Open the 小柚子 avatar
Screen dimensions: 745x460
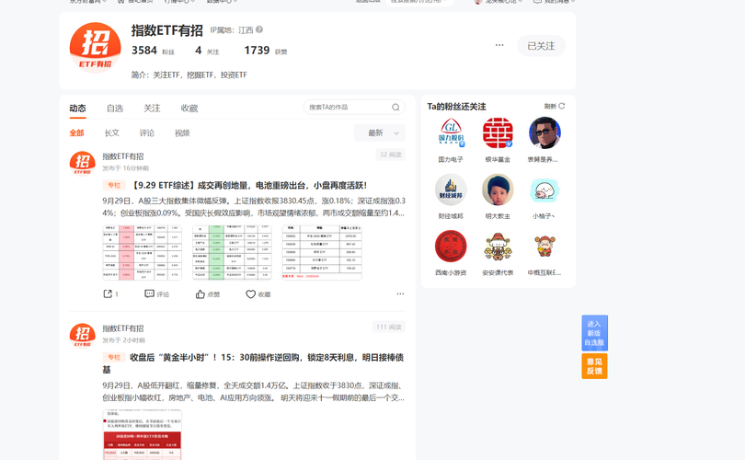click(544, 190)
